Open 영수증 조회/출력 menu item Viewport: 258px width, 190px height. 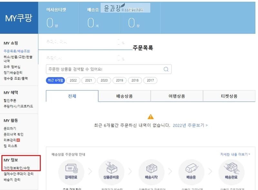tap(15, 78)
